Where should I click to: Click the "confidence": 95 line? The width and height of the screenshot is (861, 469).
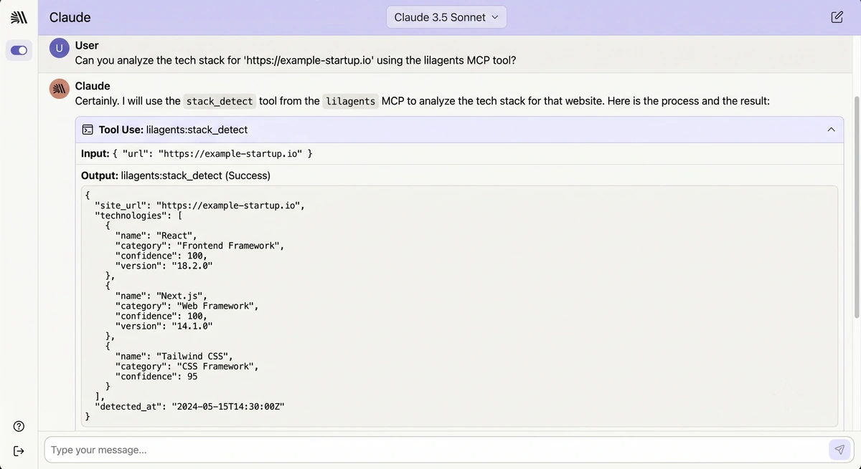click(x=156, y=376)
